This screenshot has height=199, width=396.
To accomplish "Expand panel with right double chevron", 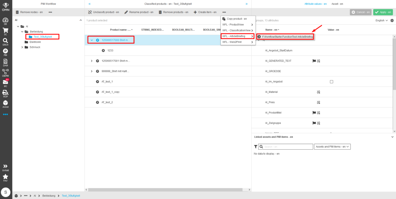I will click(246, 4).
